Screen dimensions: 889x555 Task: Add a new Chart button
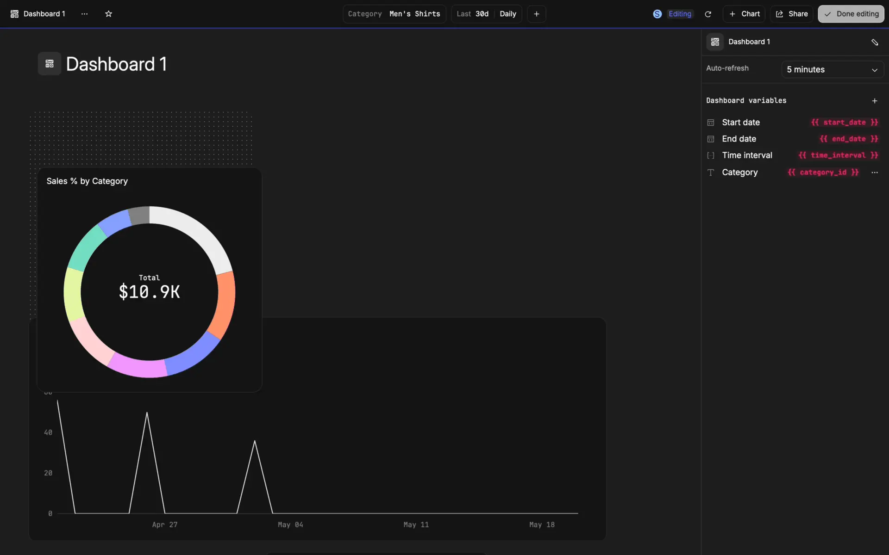click(x=744, y=14)
